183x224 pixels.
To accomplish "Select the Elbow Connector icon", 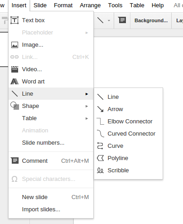I will (100, 122).
